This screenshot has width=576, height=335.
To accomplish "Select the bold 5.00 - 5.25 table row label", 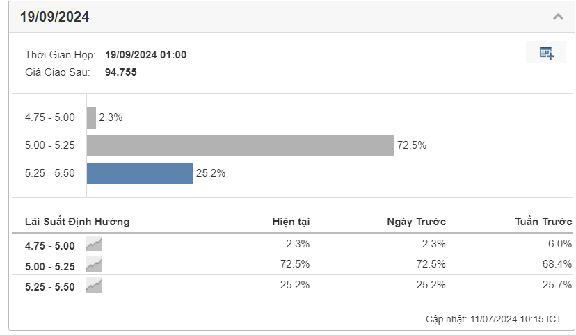I will click(49, 265).
